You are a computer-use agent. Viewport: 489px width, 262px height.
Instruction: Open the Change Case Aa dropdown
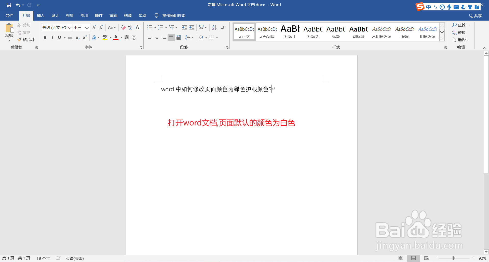pos(112,27)
